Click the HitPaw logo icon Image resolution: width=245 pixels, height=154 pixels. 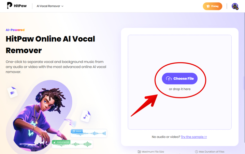click(x=9, y=5)
